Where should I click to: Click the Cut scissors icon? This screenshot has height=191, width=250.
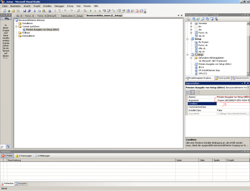click(x=34, y=11)
